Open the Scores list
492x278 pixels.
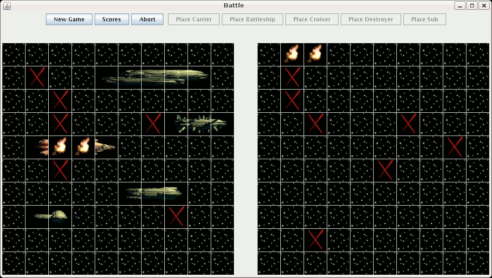pyautogui.click(x=111, y=19)
